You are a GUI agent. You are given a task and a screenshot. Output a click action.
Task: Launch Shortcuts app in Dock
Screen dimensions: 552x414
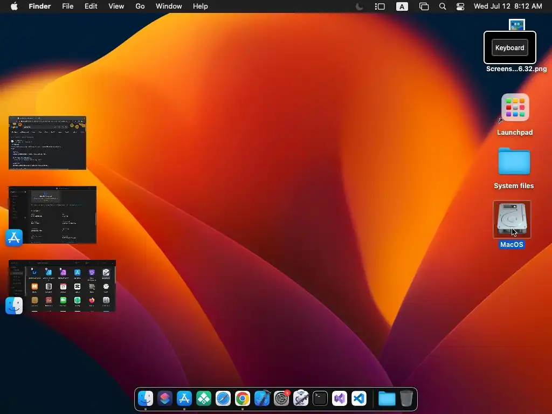(x=165, y=398)
